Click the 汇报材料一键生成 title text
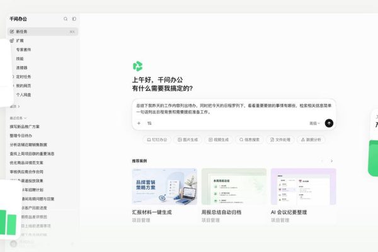The height and width of the screenshot is (252, 378). (x=152, y=212)
